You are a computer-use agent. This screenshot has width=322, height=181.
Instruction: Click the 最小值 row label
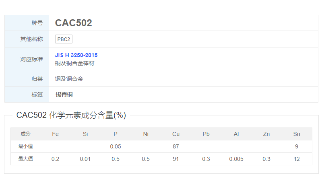[x=25, y=146]
